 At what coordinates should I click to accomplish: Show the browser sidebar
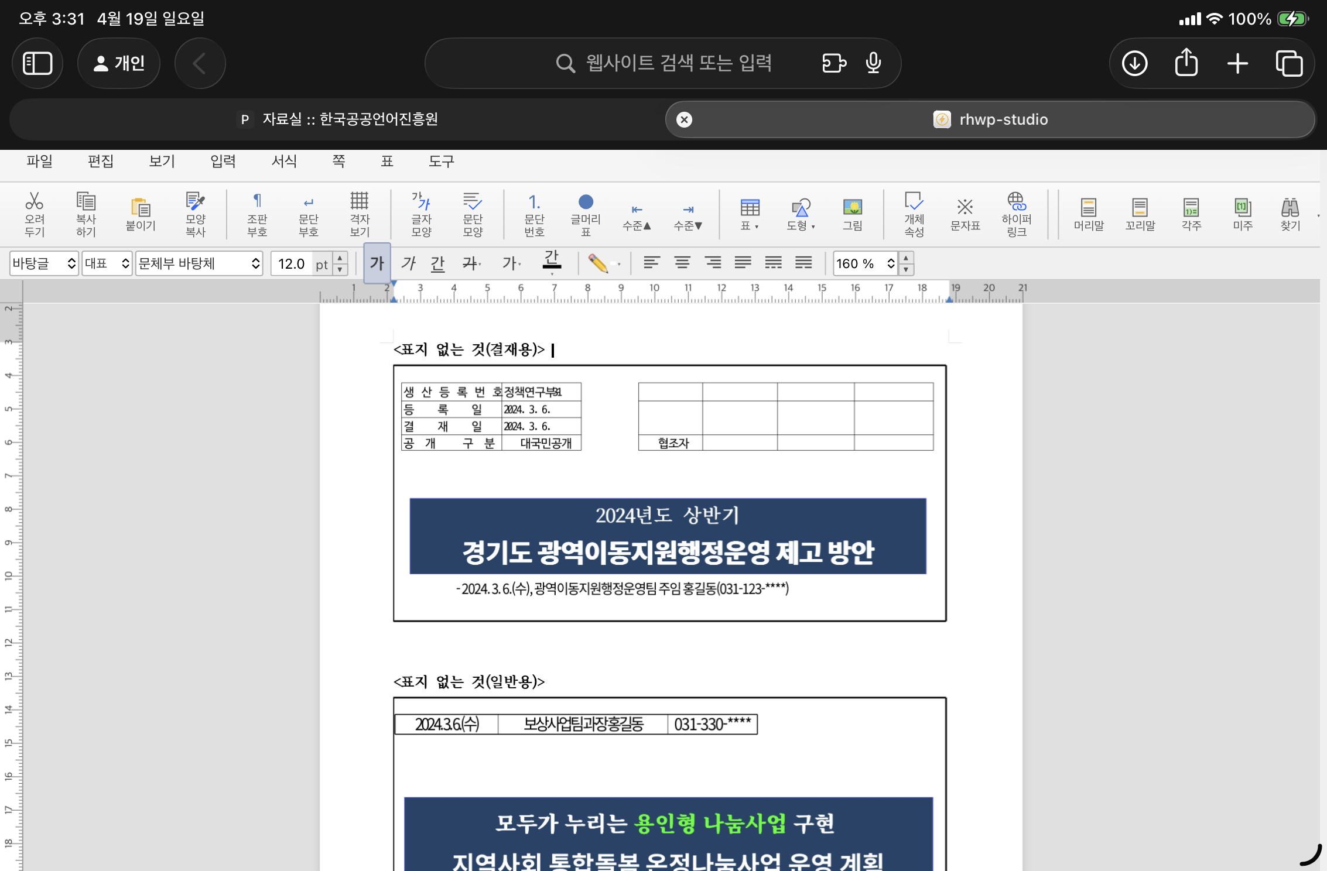pyautogui.click(x=37, y=63)
